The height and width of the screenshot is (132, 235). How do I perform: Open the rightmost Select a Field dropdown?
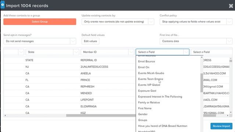(211, 52)
